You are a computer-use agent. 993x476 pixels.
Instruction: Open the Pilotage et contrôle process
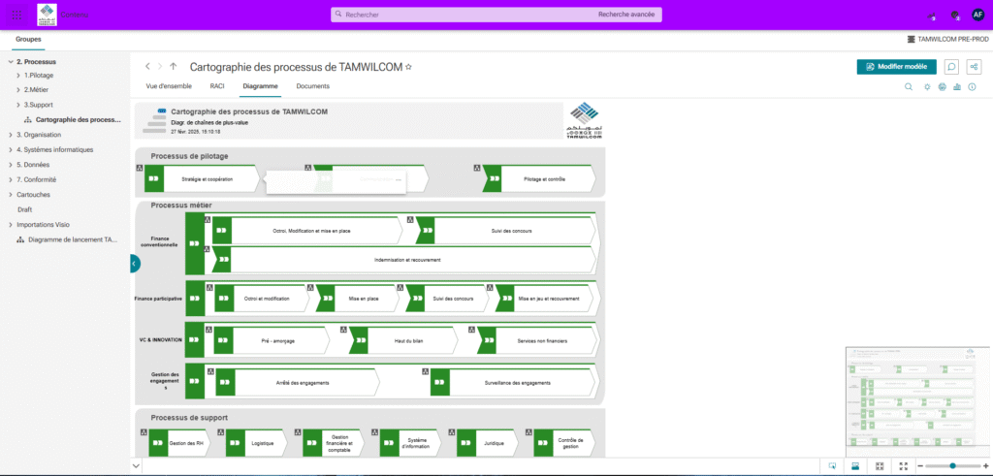(x=539, y=179)
